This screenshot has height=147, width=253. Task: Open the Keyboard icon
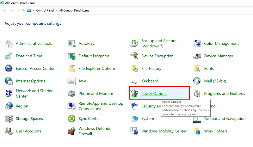coord(134,82)
